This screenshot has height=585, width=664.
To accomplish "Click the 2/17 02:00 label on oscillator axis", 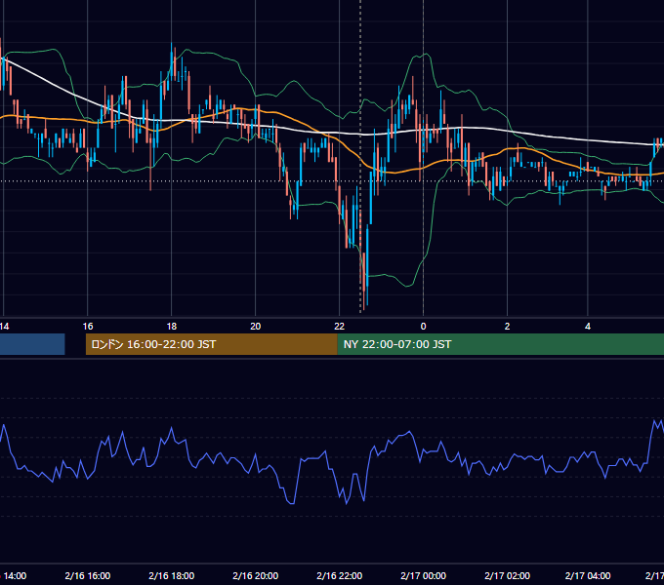I will point(507,575).
